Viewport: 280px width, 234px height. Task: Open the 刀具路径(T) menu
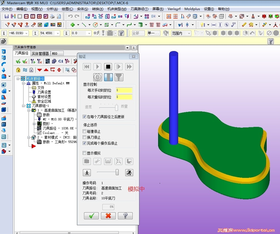click(x=139, y=9)
